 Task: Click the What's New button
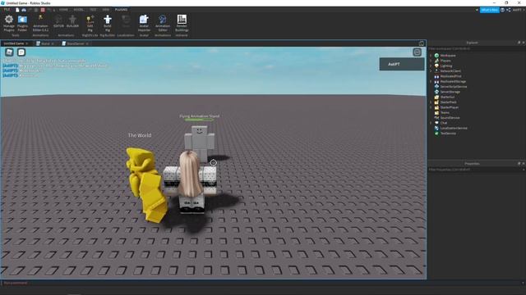pos(490,10)
